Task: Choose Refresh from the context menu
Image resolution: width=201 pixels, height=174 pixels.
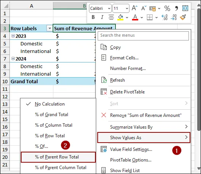Action: (143, 80)
